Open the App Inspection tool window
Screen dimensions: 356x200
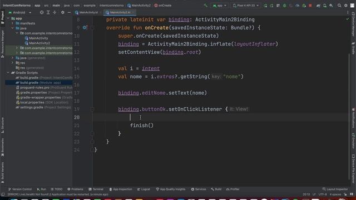point(121,189)
